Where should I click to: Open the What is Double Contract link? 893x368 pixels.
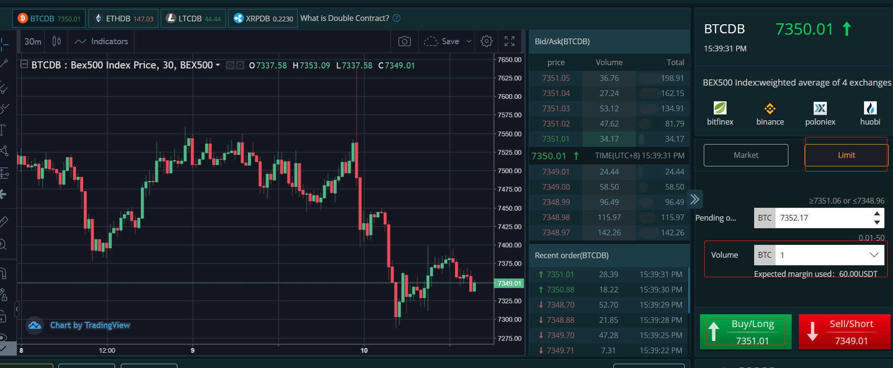tap(345, 18)
